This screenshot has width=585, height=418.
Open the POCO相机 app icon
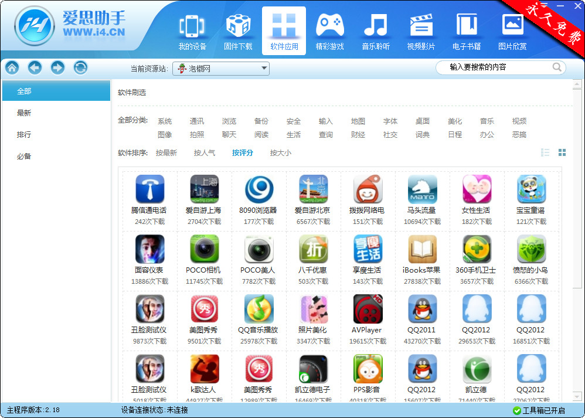(x=205, y=249)
